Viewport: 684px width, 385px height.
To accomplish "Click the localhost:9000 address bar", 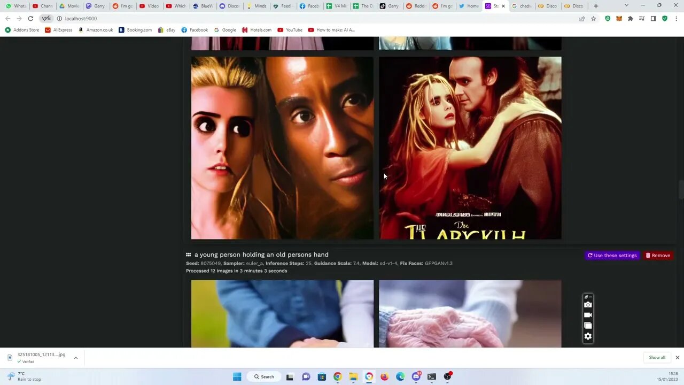I will 315,18.
